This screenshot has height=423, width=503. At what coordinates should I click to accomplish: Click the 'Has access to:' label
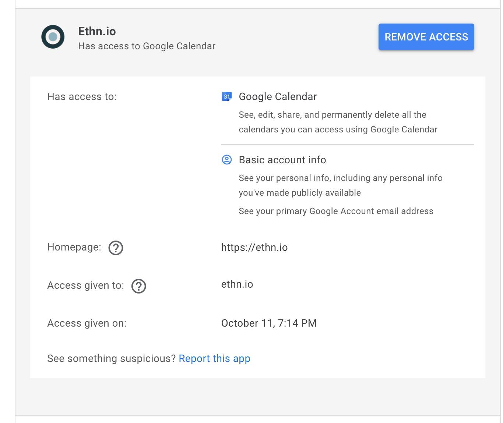[82, 96]
